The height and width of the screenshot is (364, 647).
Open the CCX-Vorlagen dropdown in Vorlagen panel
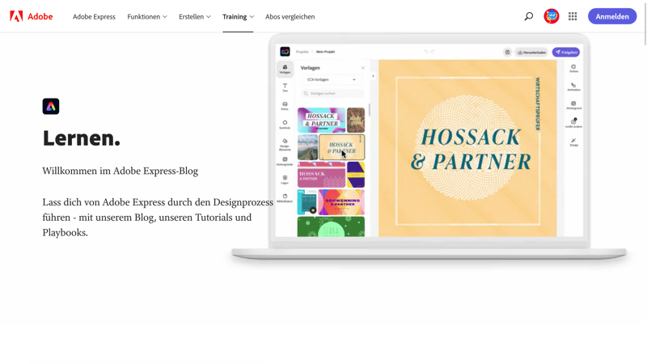332,80
